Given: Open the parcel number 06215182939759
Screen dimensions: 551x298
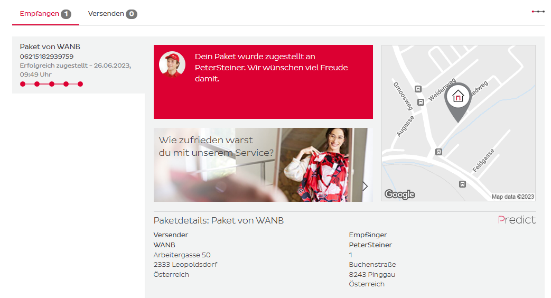Looking at the screenshot, I should point(46,57).
